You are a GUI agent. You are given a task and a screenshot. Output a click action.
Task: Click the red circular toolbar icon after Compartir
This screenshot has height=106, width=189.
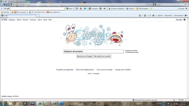click(x=100, y=9)
